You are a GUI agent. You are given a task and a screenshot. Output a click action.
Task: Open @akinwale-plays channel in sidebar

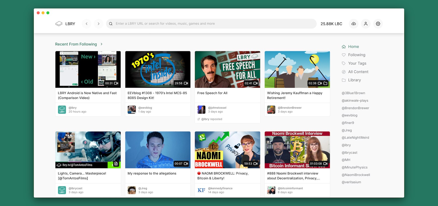355,100
